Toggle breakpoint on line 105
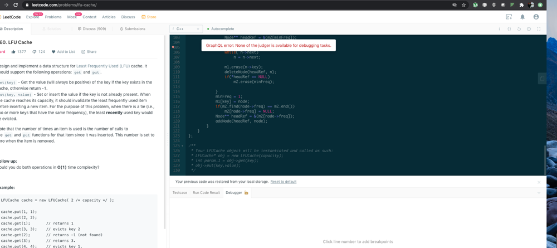This screenshot has height=248, width=557. point(177,47)
